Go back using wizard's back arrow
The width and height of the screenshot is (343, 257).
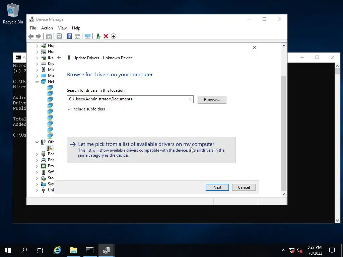pos(59,58)
